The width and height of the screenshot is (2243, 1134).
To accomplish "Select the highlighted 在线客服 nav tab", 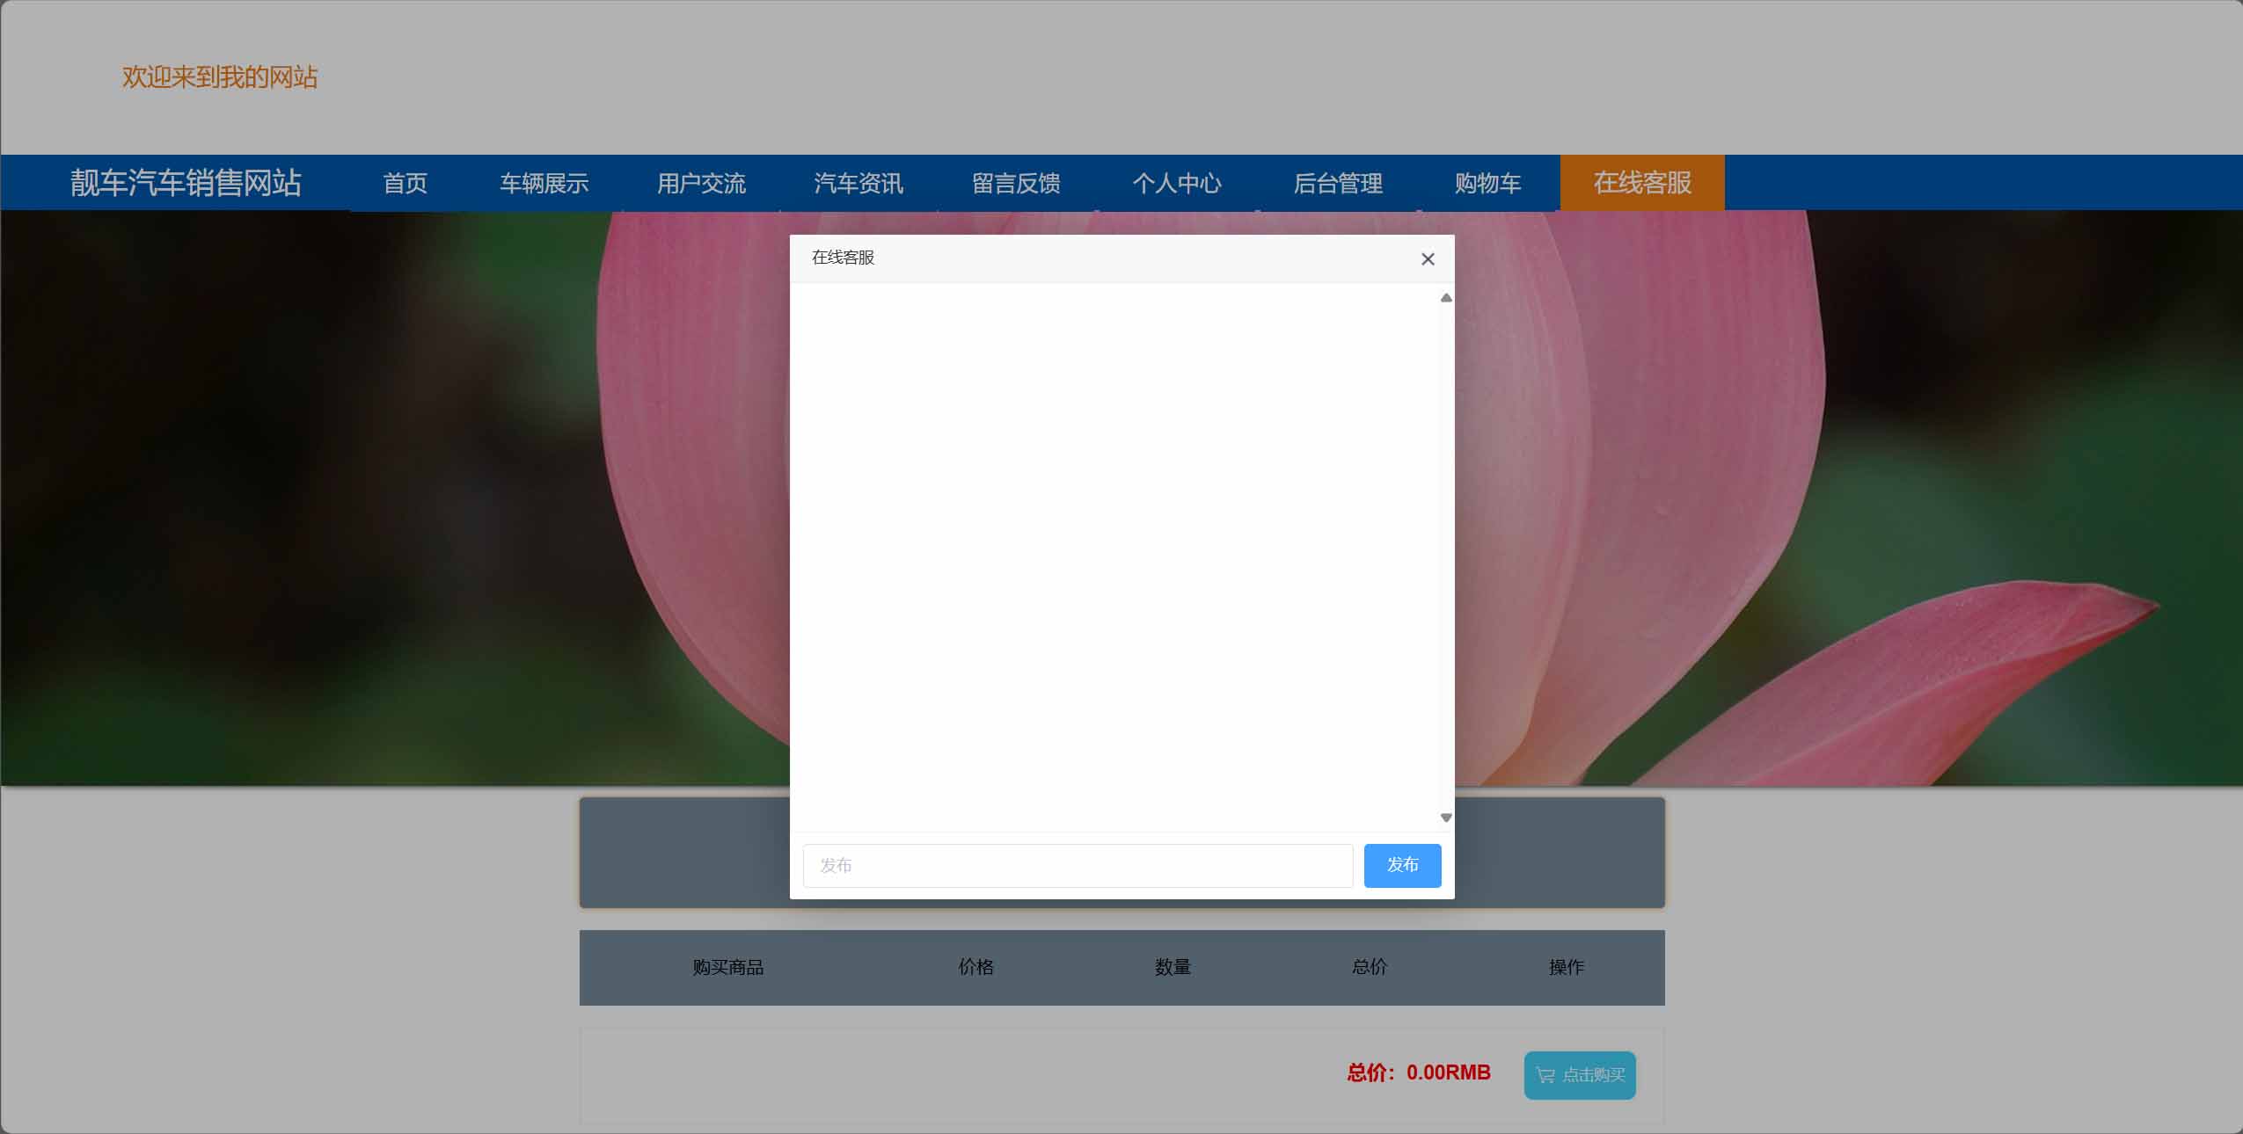I will pyautogui.click(x=1642, y=183).
